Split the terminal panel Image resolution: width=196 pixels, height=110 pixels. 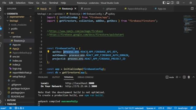coord(184,77)
